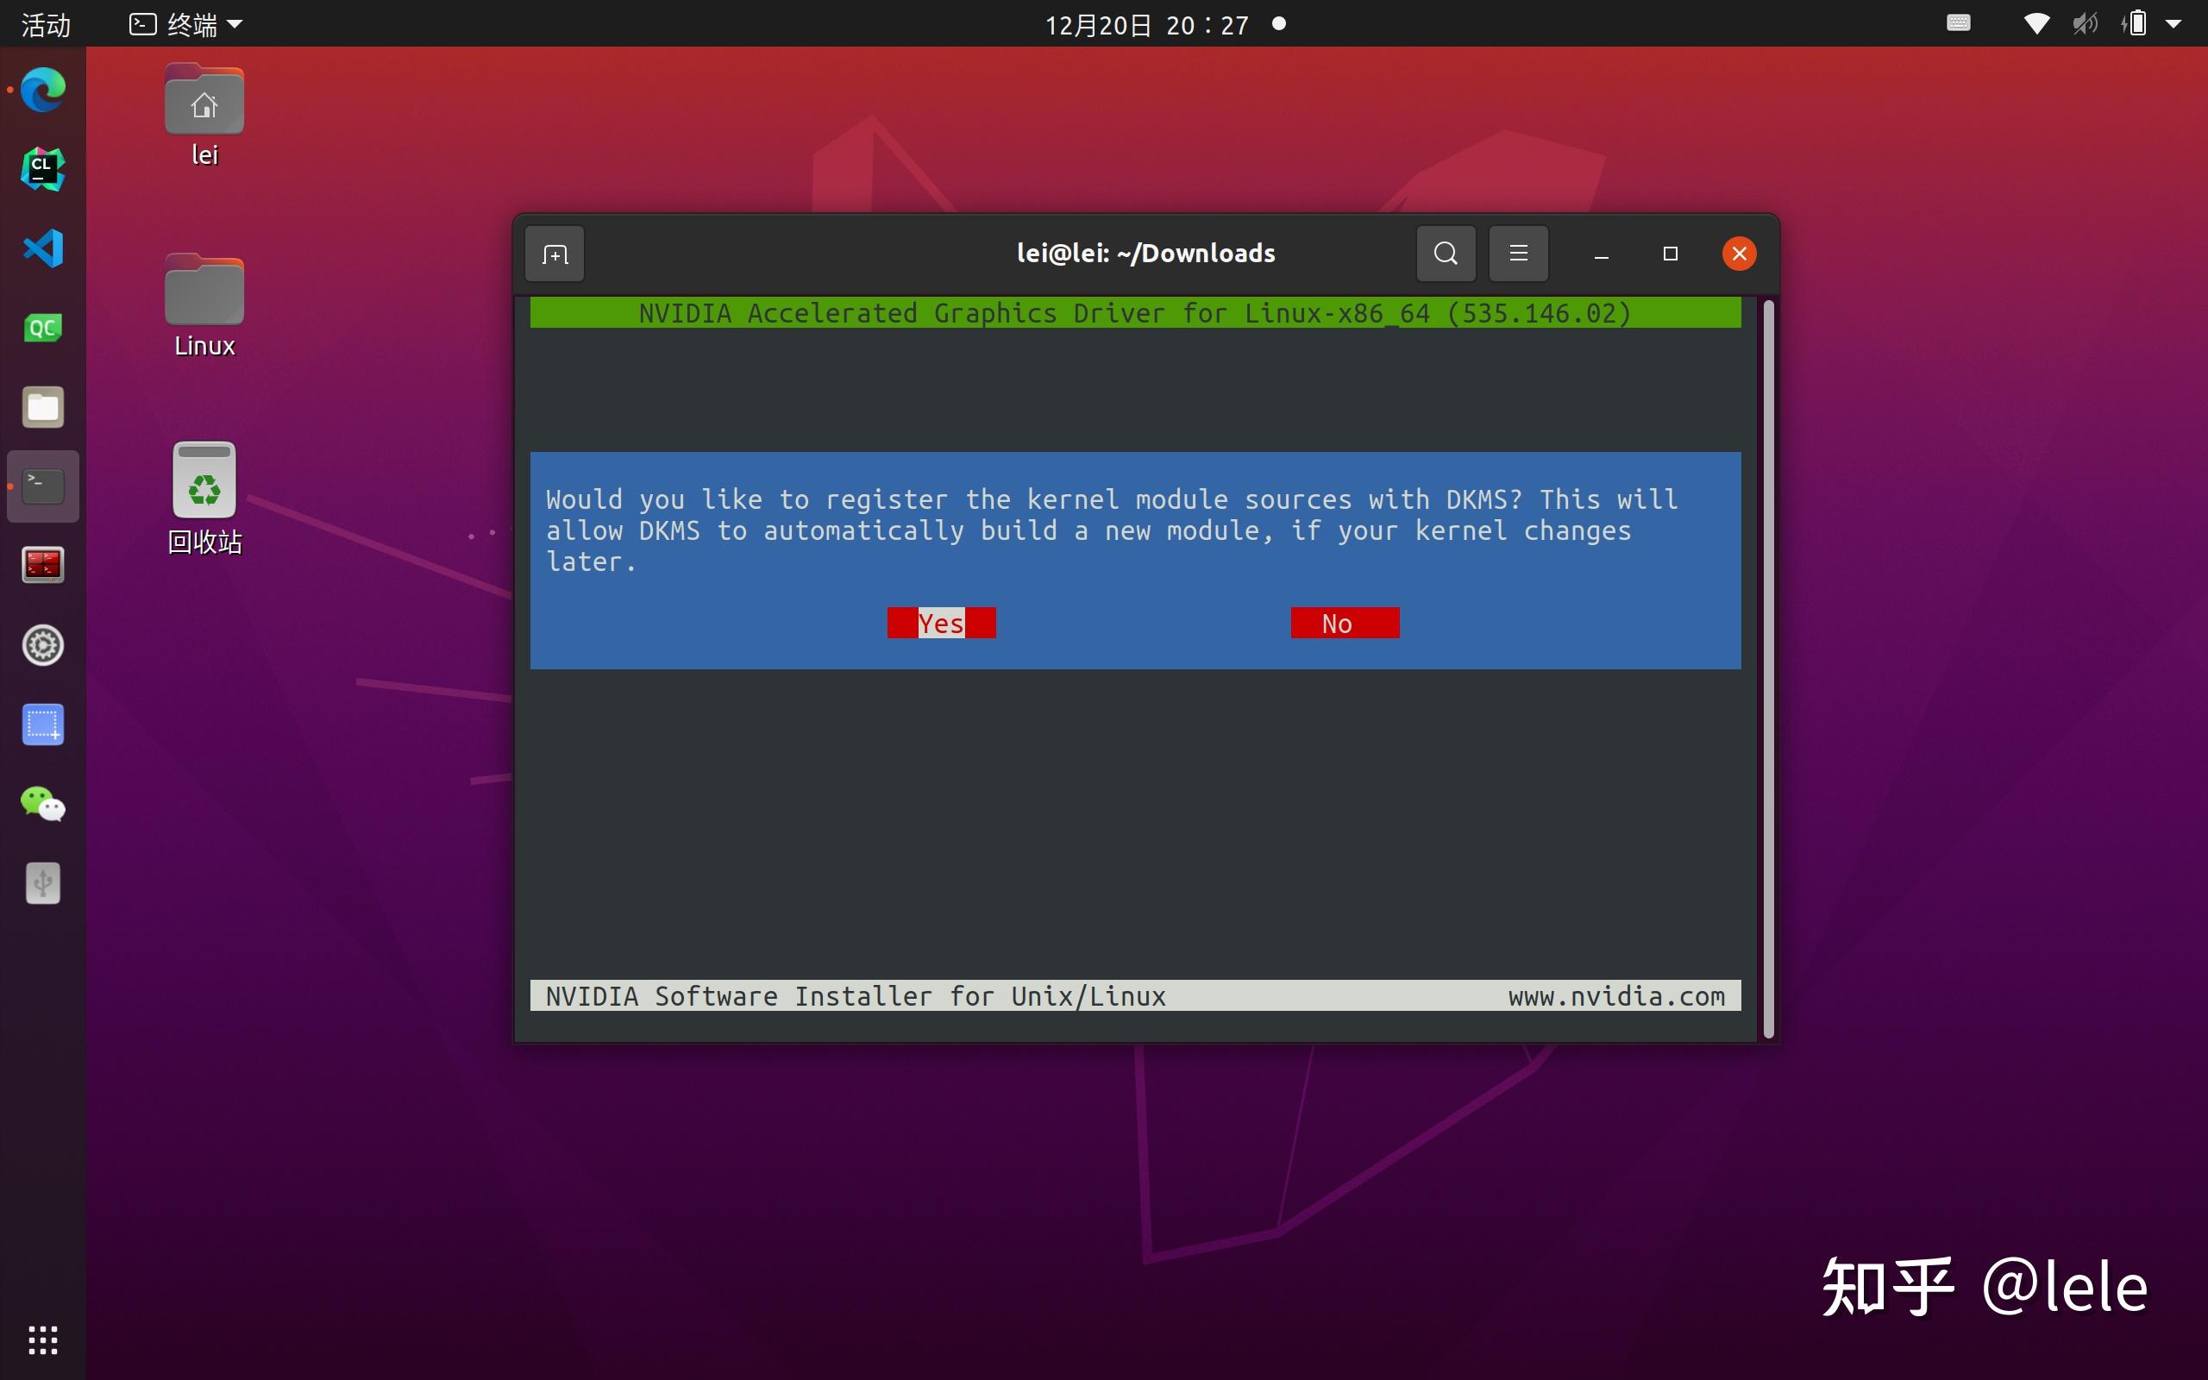Click the 活动 activities overview
Viewport: 2208px width, 1380px height.
coord(45,25)
